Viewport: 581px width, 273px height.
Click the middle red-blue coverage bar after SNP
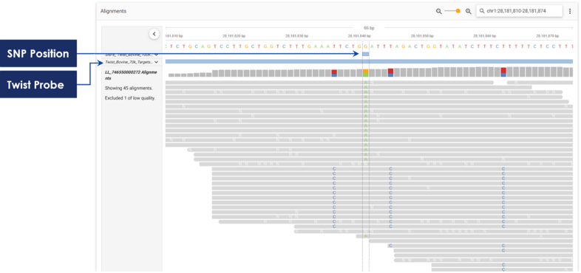coord(390,73)
